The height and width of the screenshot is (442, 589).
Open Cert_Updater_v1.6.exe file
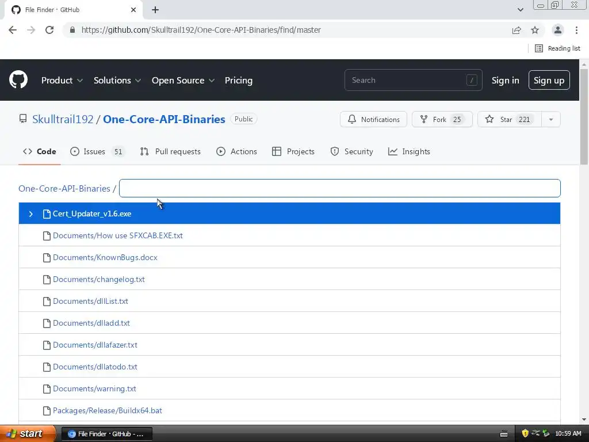point(92,214)
